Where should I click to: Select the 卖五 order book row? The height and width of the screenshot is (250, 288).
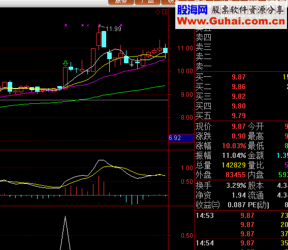[241, 28]
